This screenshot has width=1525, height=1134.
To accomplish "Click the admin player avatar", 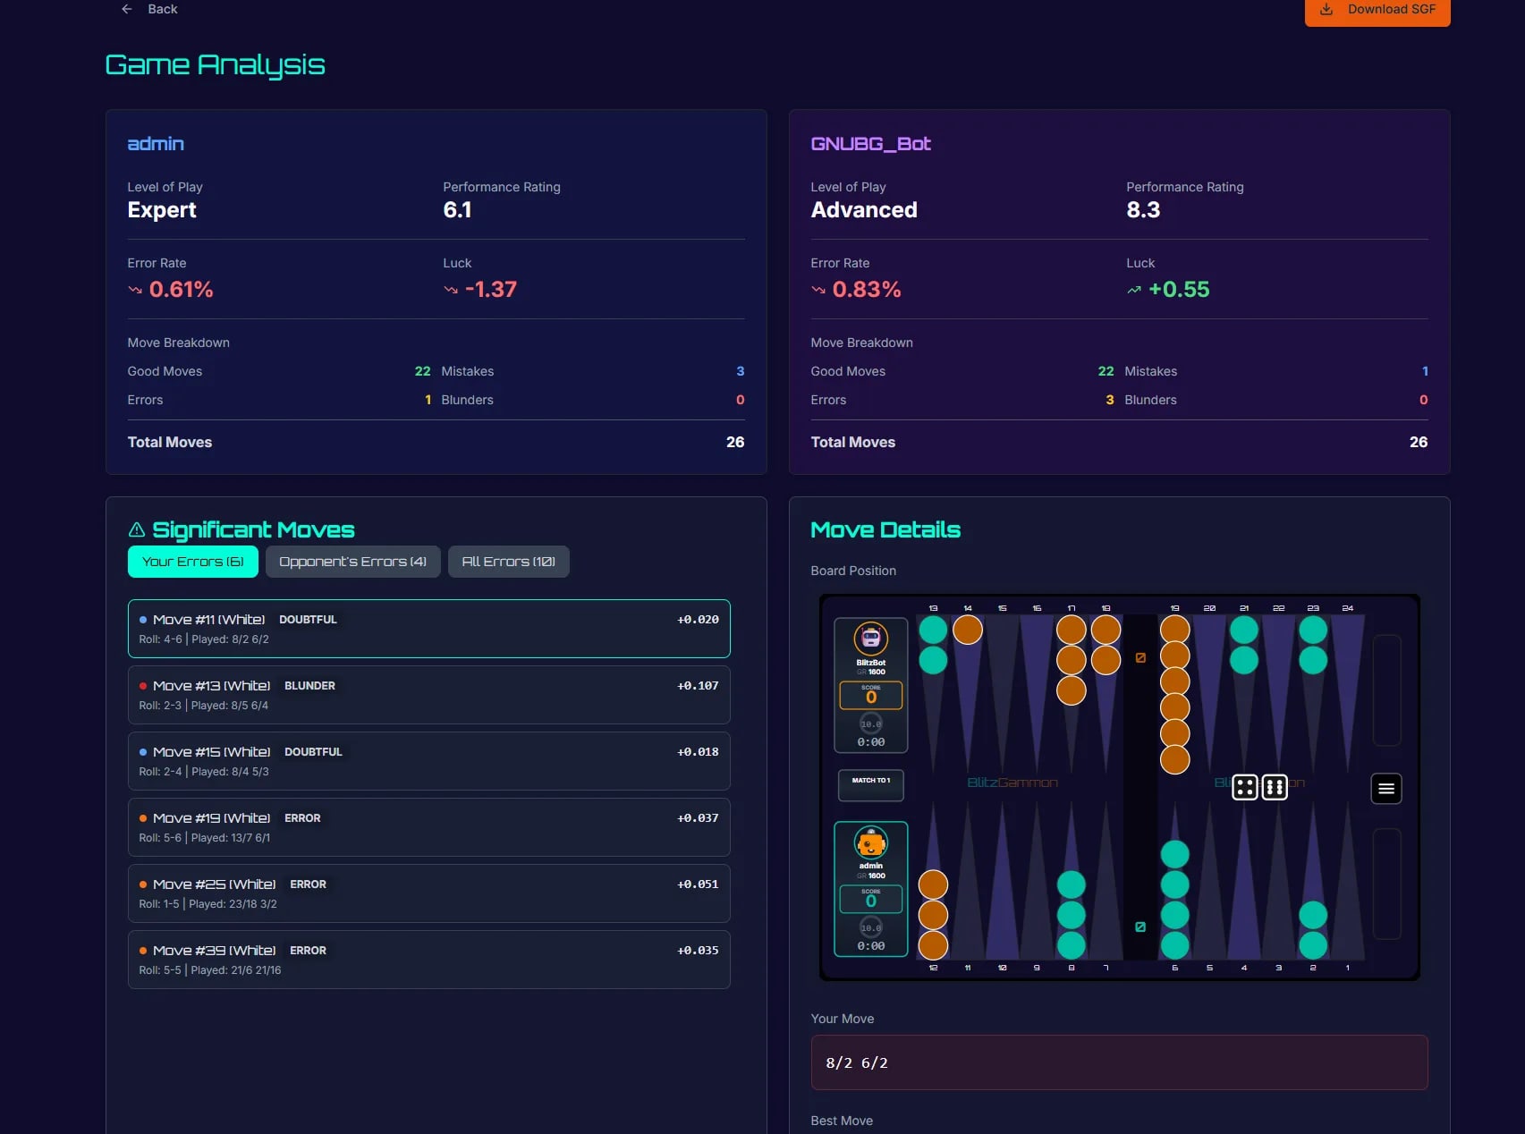I will point(870,842).
